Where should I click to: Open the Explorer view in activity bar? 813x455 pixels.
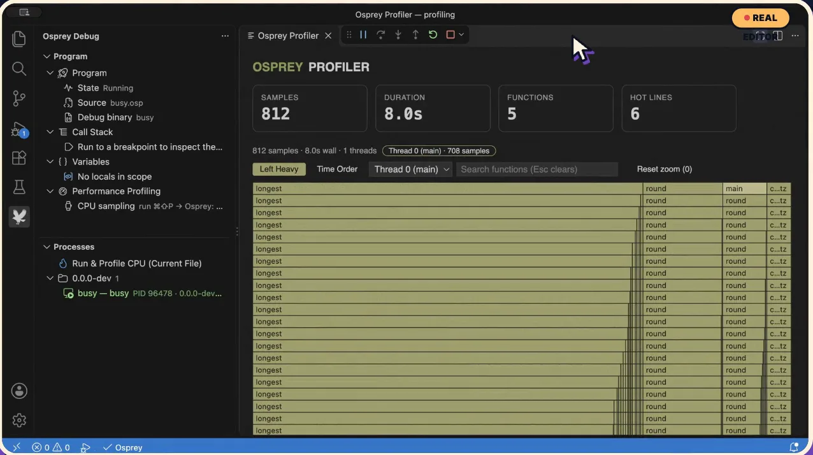pyautogui.click(x=19, y=39)
